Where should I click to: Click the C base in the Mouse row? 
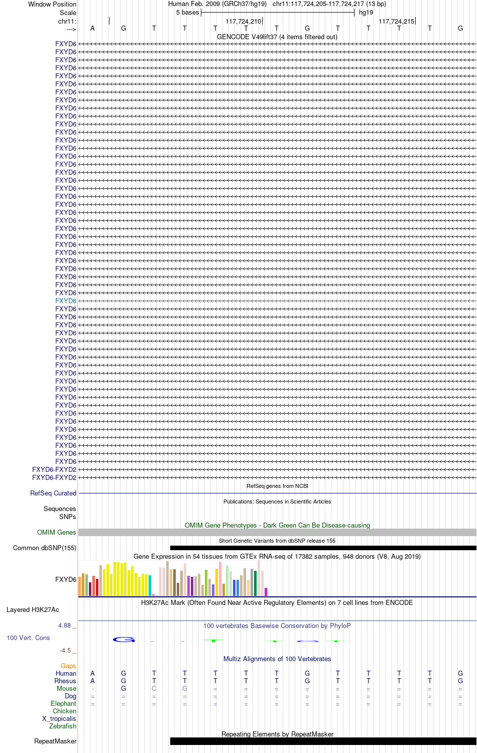pos(154,688)
